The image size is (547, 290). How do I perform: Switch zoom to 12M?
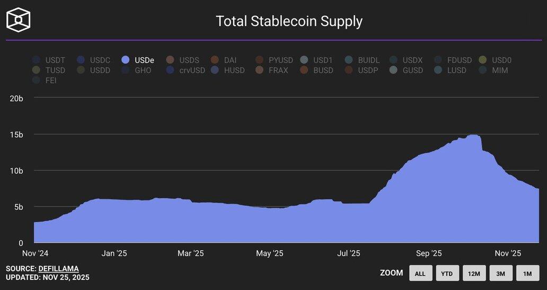coord(474,273)
